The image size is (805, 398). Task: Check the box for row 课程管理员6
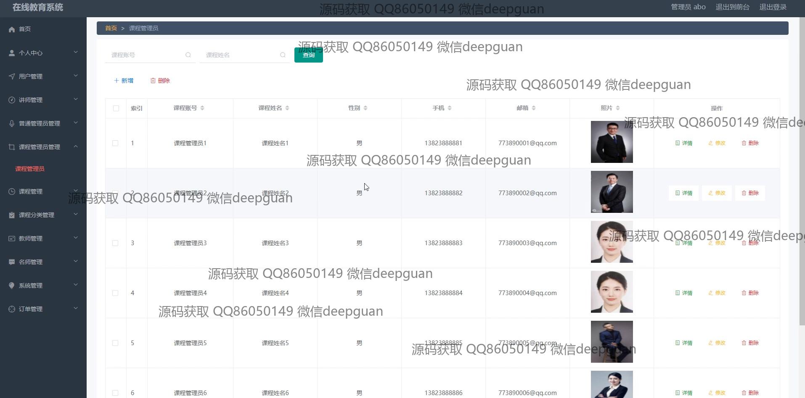115,393
